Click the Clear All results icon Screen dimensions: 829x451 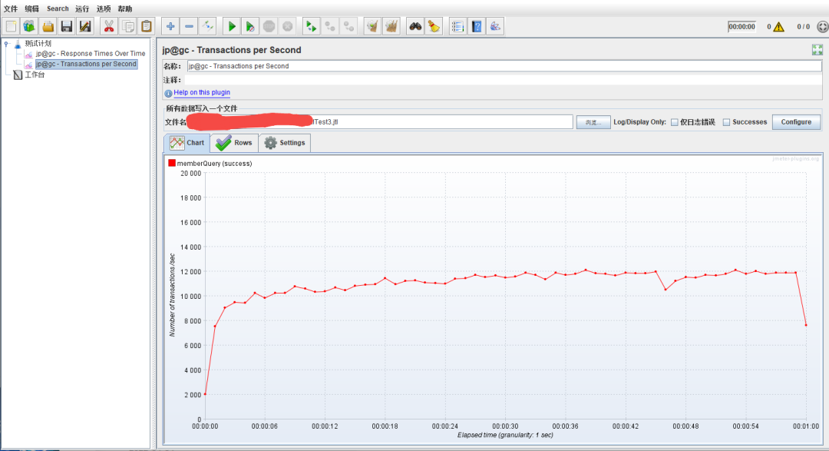point(391,26)
